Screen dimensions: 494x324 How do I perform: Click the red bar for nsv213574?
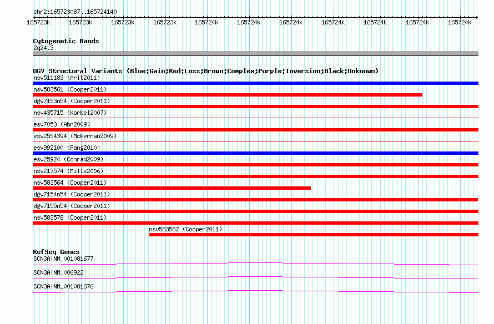pyautogui.click(x=255, y=176)
